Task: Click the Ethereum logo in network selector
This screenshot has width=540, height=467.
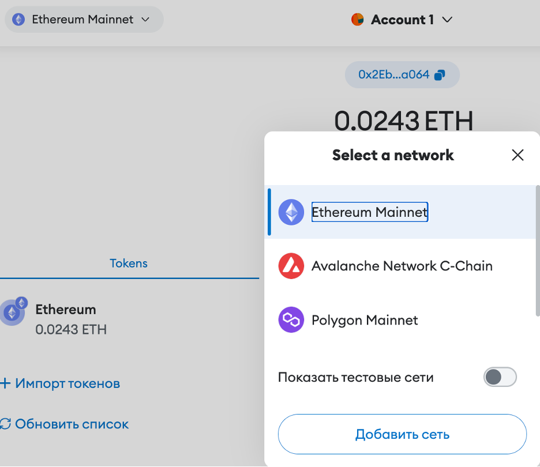Action: [19, 20]
